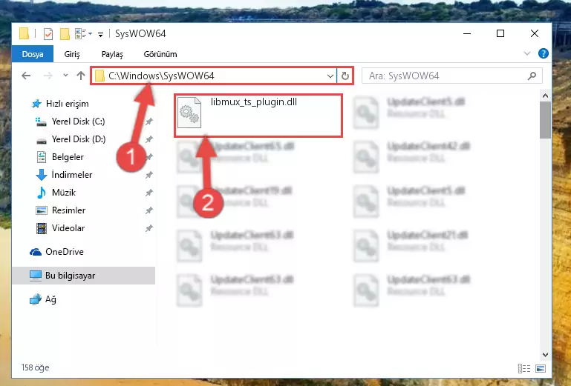Open İndirmeler folder in sidebar
Image resolution: width=571 pixels, height=386 pixels.
coord(64,175)
